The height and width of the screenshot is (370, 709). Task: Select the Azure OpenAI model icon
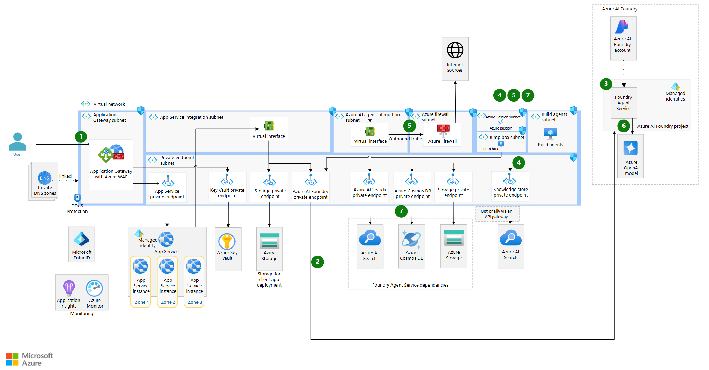[630, 148]
